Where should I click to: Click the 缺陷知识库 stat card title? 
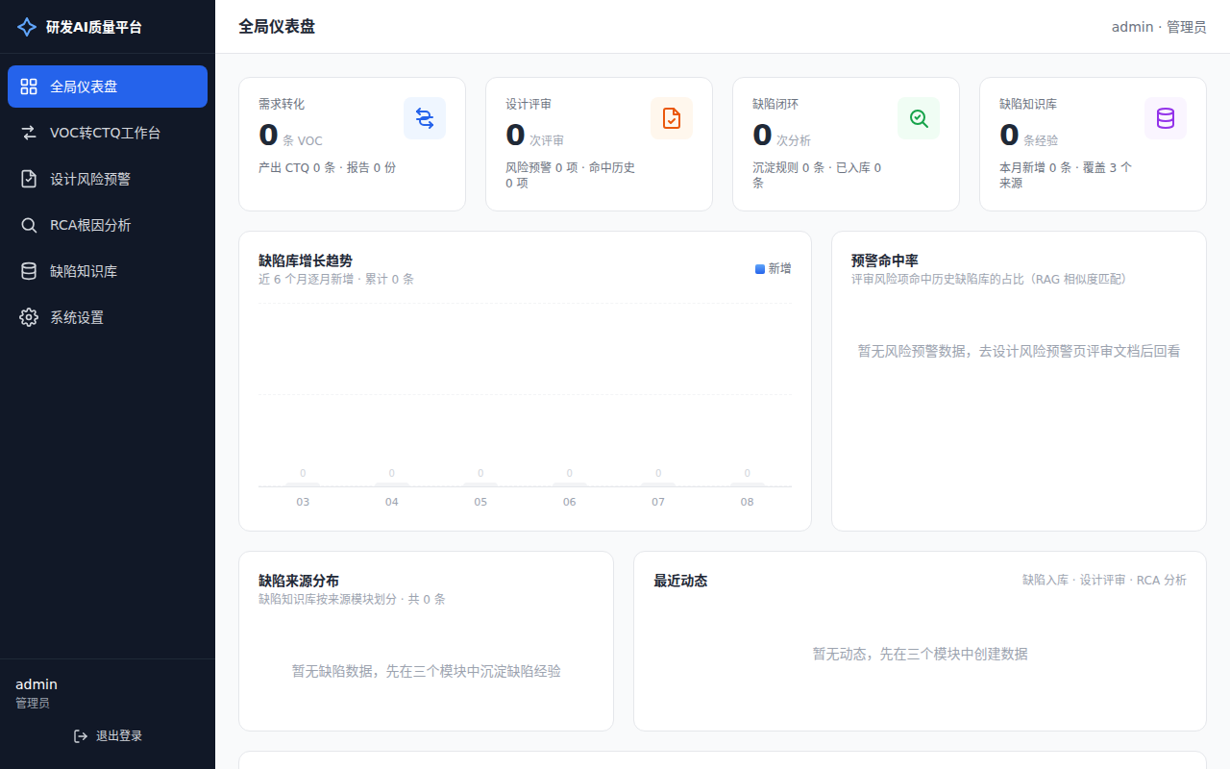click(x=1028, y=104)
